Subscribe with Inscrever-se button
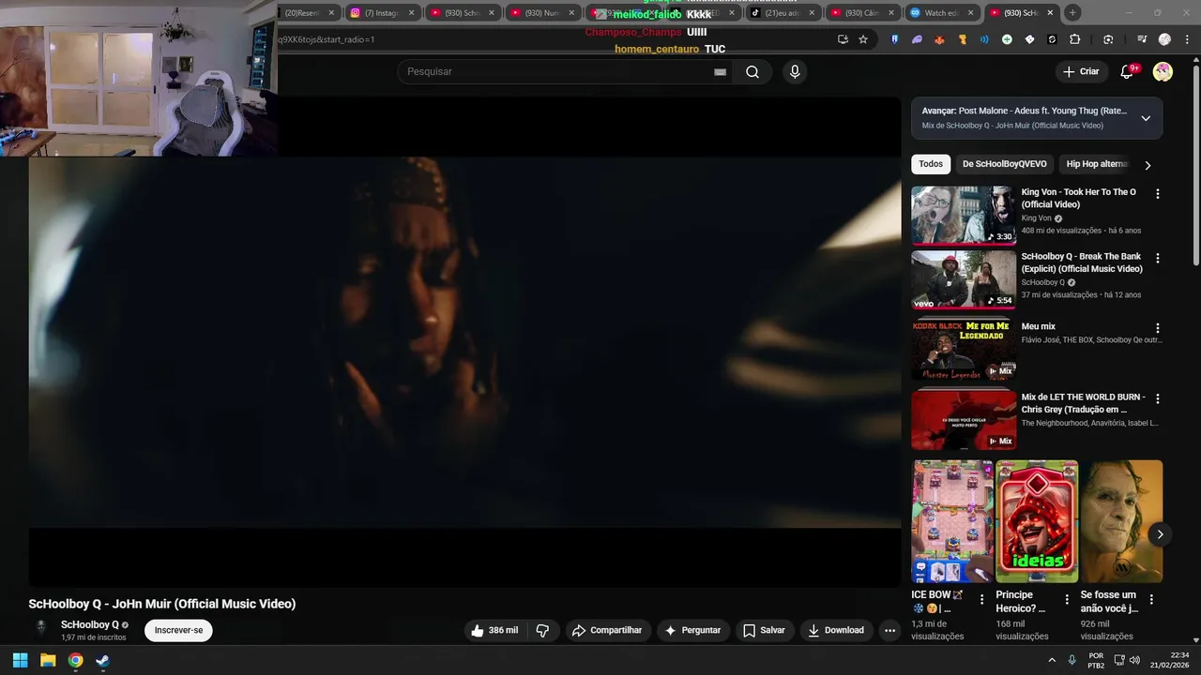 pos(178,630)
